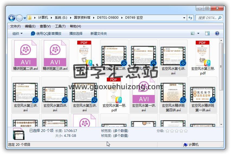Viewport: 231px width, 155px height.
Task: Open the 组织 dropdown
Action: coord(17,33)
